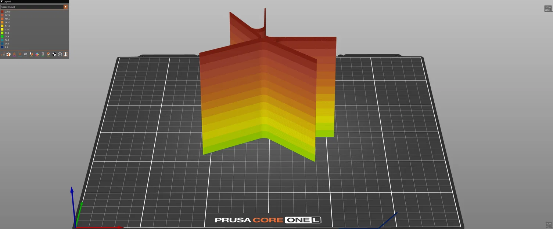Toggle center of gravity marker icon

[54, 54]
